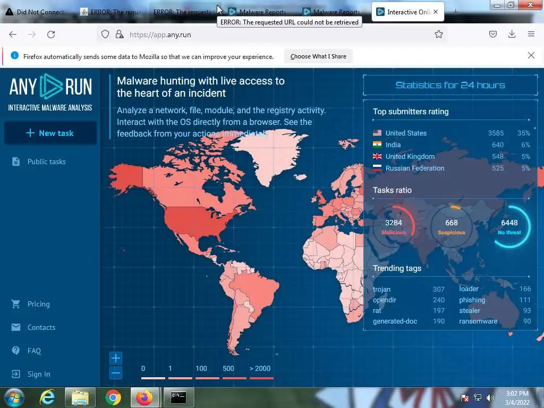Click the volume speaker tray icon
Viewport: 544px width, 408px height.
coord(490,397)
